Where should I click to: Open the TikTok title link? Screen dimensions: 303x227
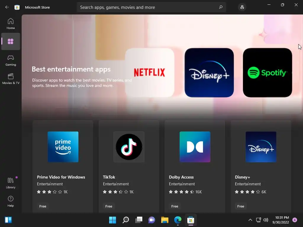[x=109, y=177]
